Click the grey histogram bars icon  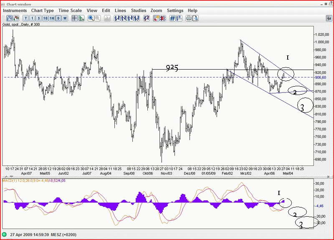click(x=107, y=18)
